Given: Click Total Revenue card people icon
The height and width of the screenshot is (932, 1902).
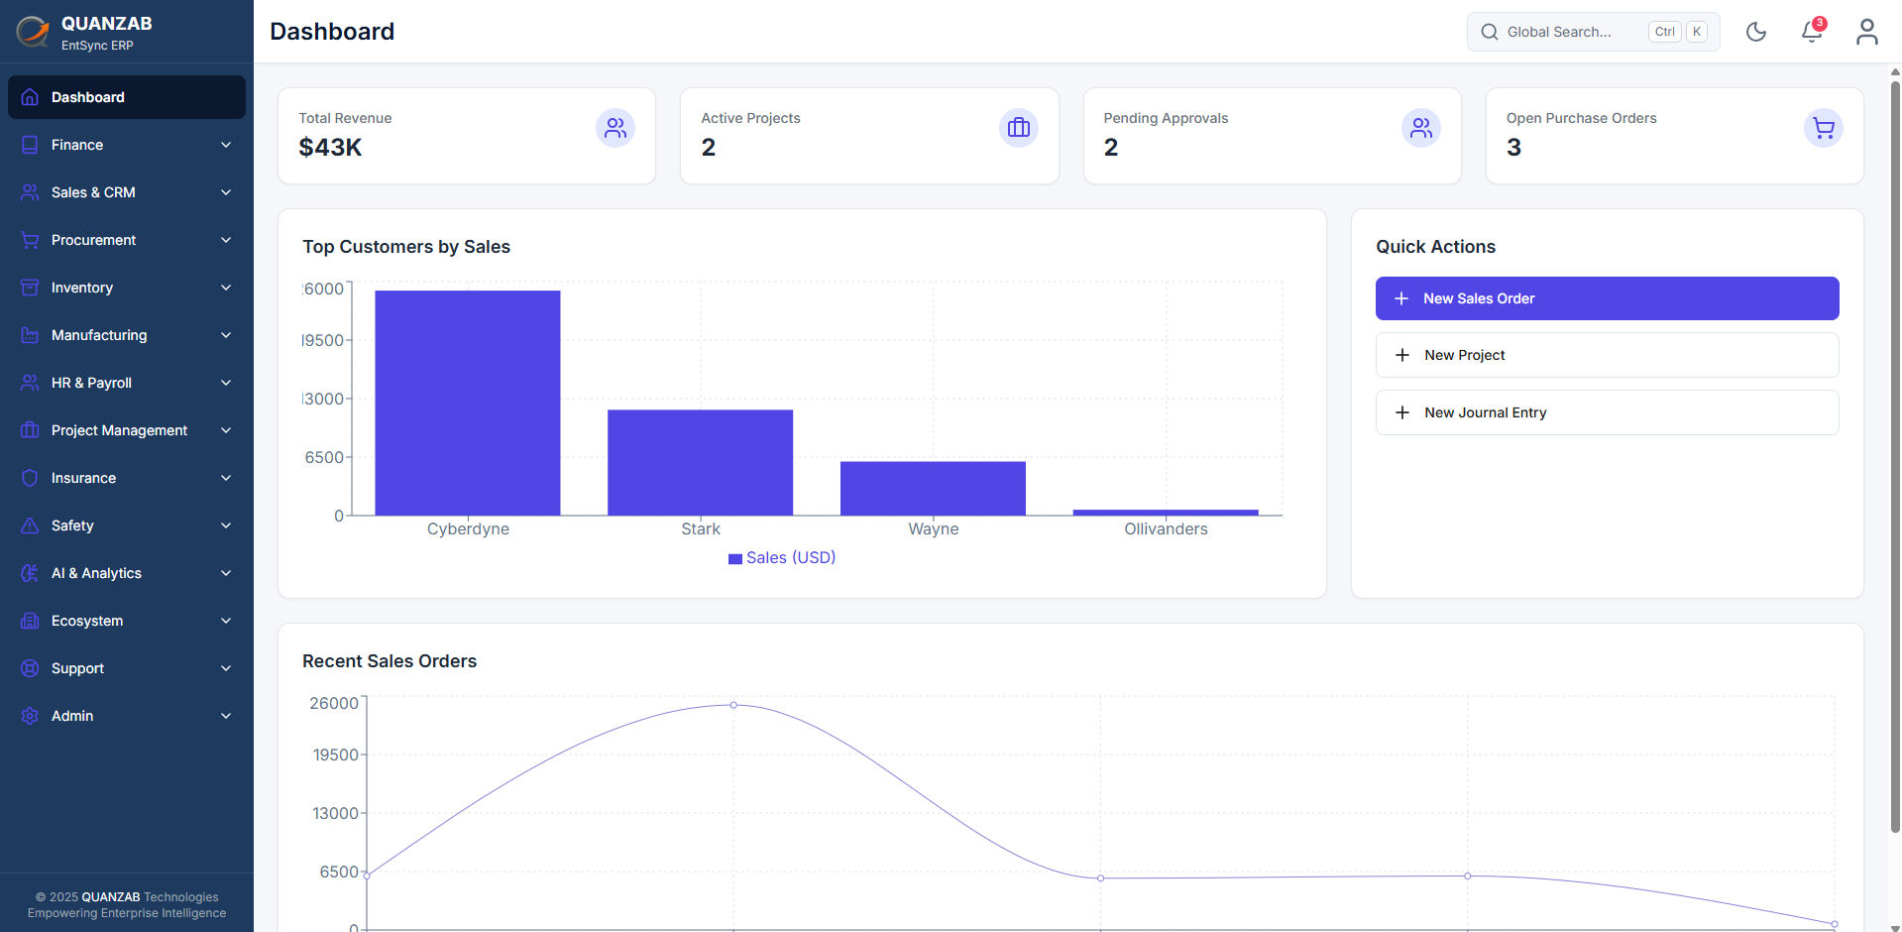Looking at the screenshot, I should pos(615,128).
